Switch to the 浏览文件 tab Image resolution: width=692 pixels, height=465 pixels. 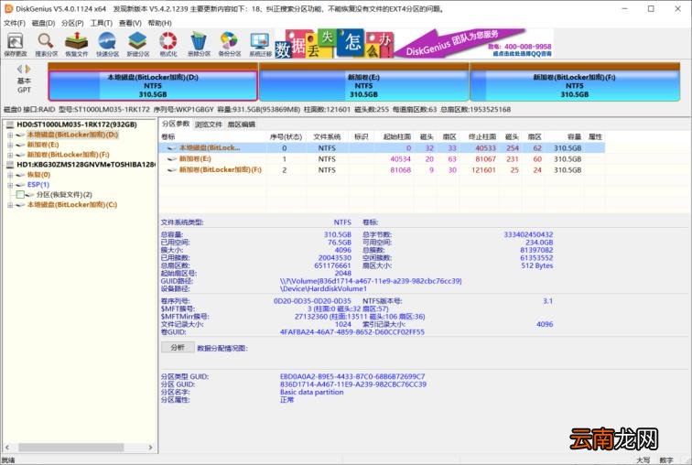tap(209, 124)
